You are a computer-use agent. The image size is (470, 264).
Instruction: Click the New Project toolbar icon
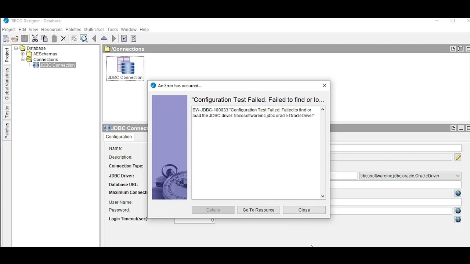click(6, 38)
